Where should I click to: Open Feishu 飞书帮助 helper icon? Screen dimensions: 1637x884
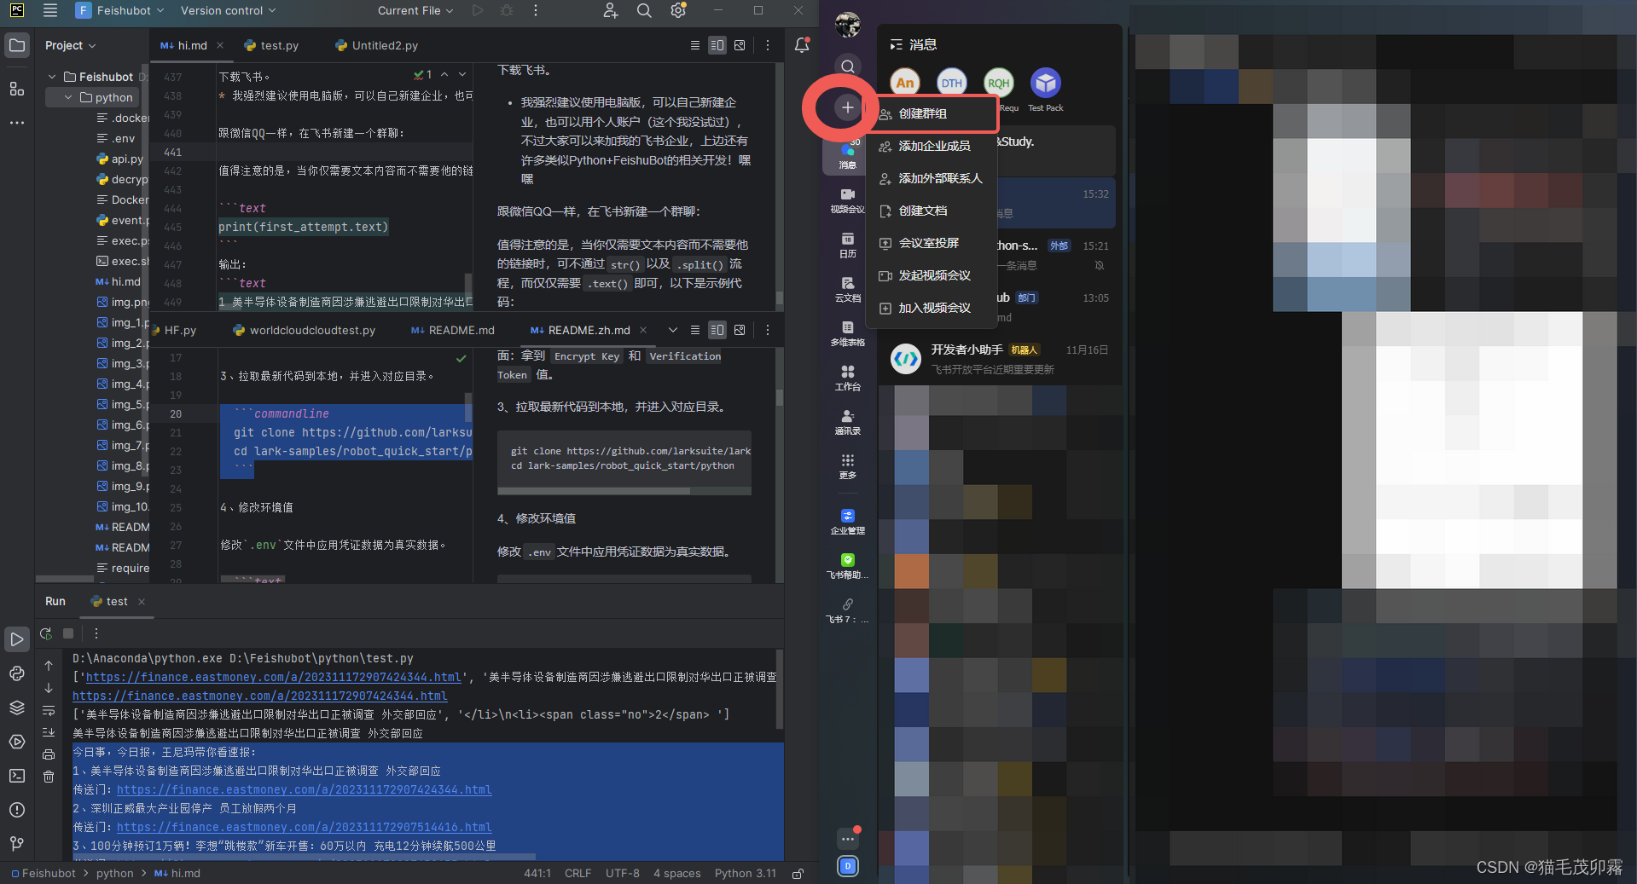(847, 566)
